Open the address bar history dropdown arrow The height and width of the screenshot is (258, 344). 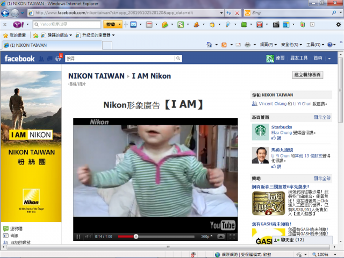[221, 13]
